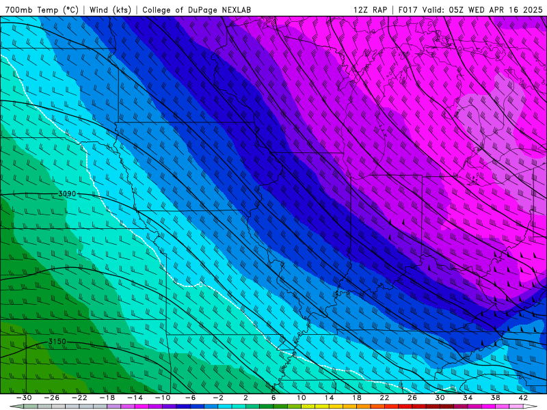Click the '2' colorbar scale label
The image size is (547, 410).
246,398
